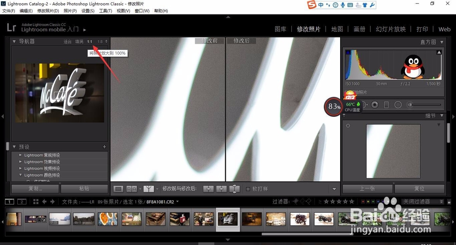Click the navigator McCafé preview image

click(60, 93)
